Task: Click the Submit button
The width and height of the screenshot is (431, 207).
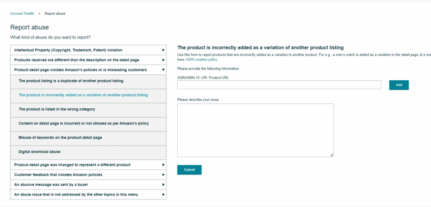Action: pyautogui.click(x=189, y=170)
